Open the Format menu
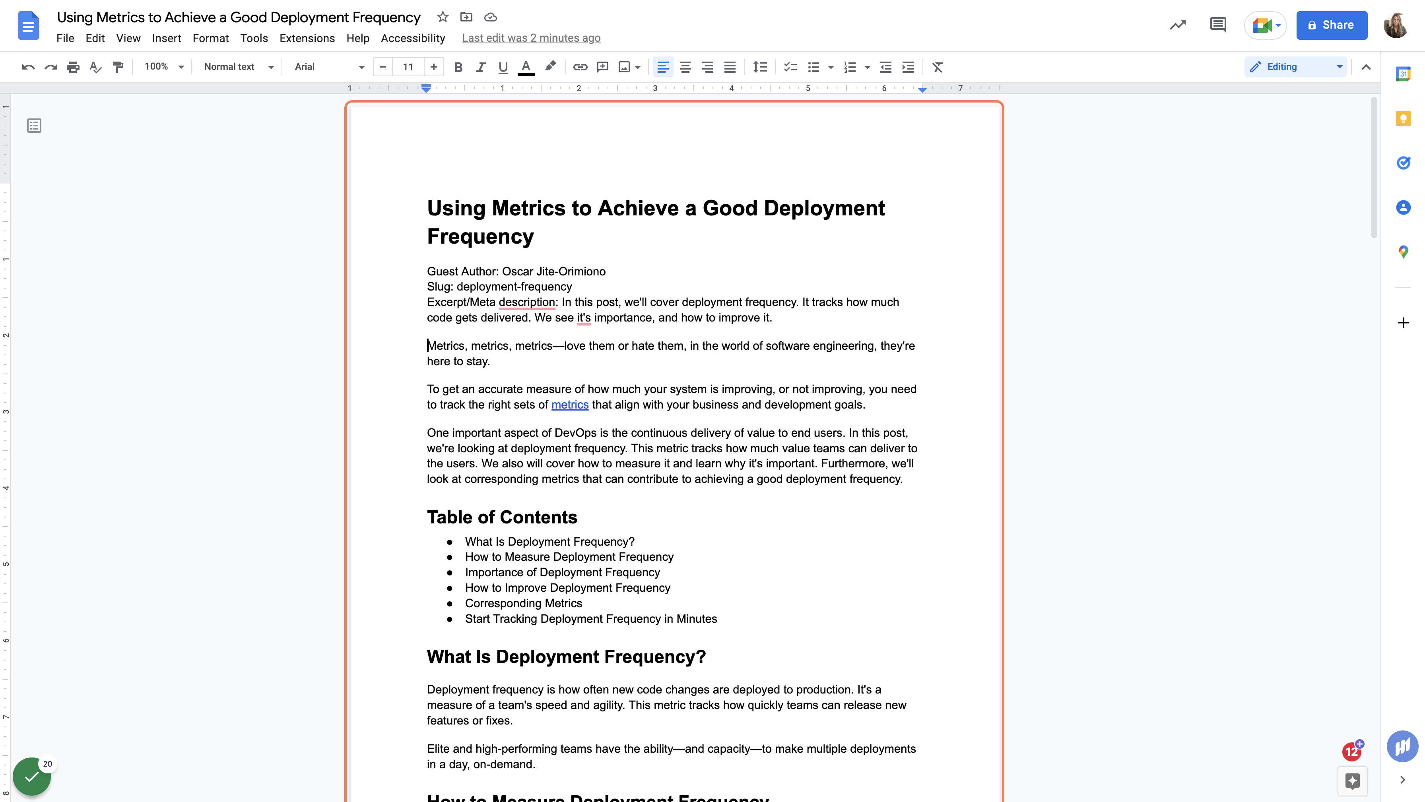Image resolution: width=1425 pixels, height=802 pixels. pyautogui.click(x=211, y=38)
